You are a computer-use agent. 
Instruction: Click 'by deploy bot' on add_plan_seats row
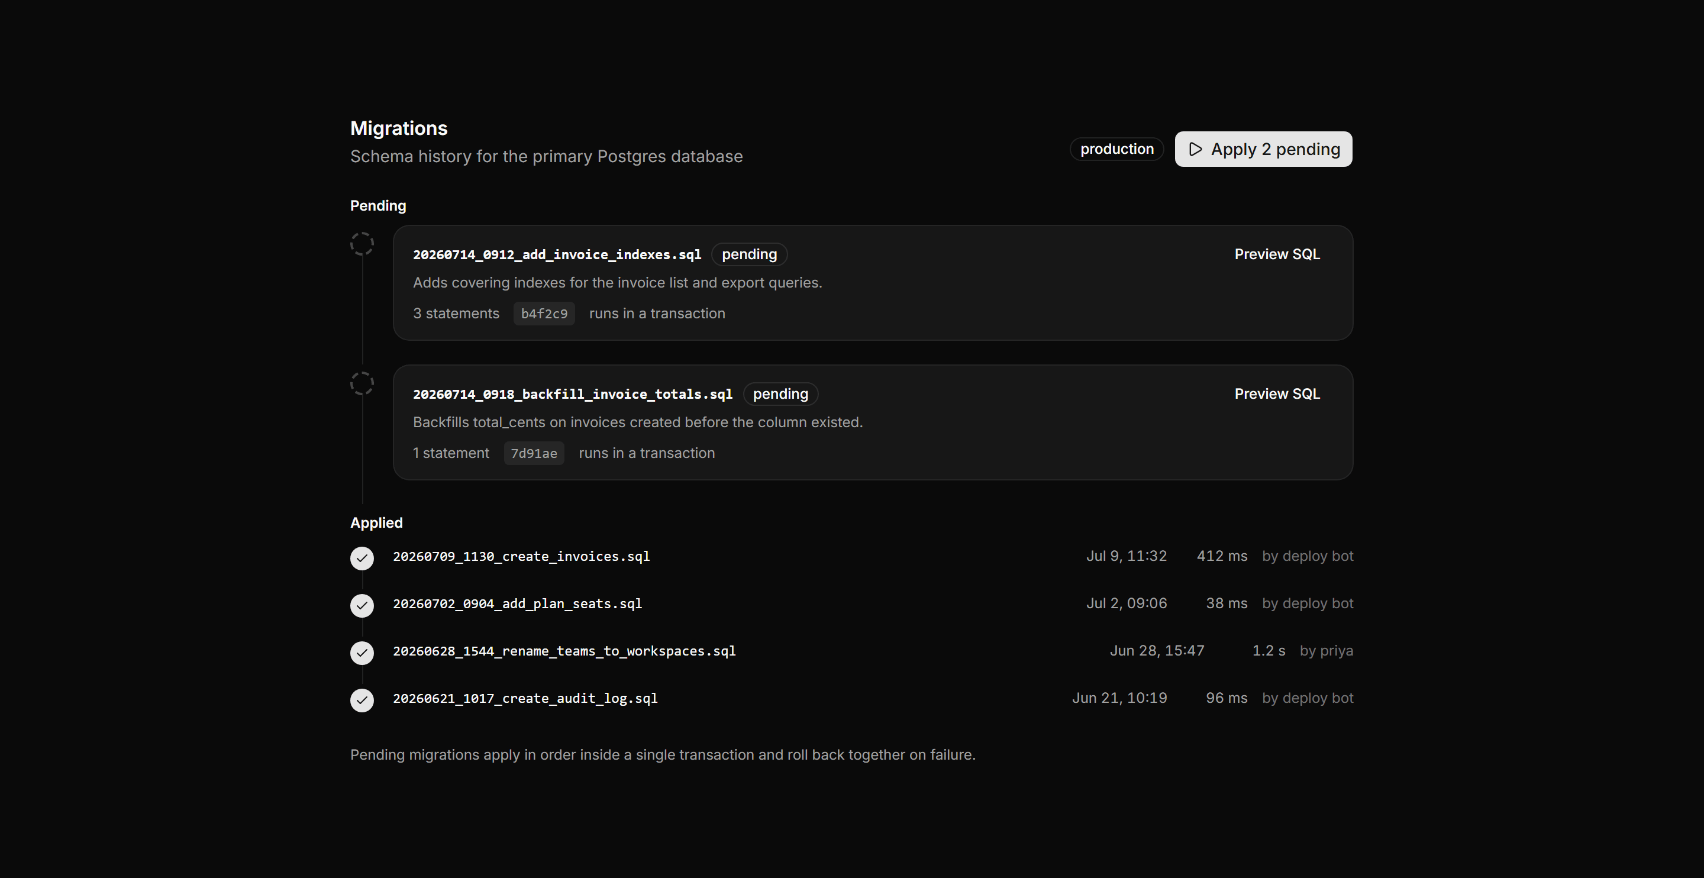point(1308,603)
